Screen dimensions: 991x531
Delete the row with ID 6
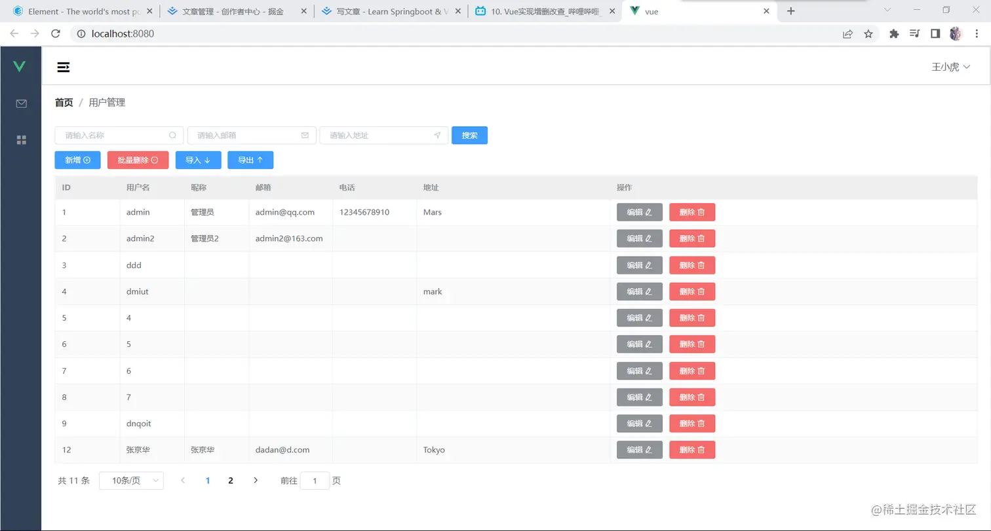[692, 344]
